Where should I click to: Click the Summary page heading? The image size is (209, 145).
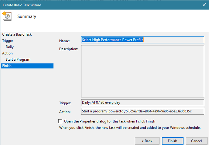tap(27, 16)
